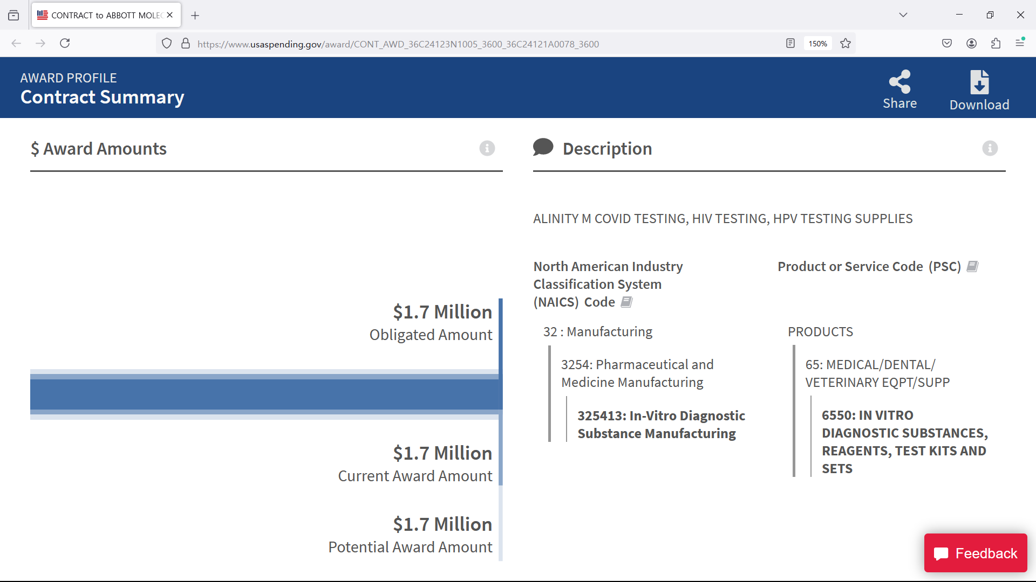
Task: Click 325413: In-Vitro Diagnostic Substance Manufacturing
Action: 661,425
